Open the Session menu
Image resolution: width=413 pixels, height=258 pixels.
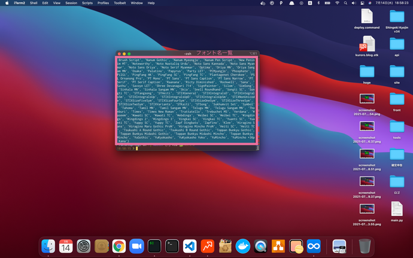tap(71, 3)
